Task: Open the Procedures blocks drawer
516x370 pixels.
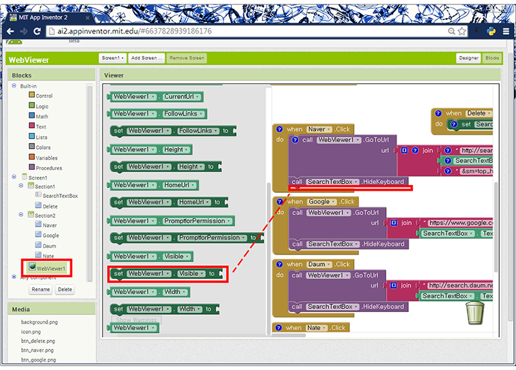Action: click(45, 168)
